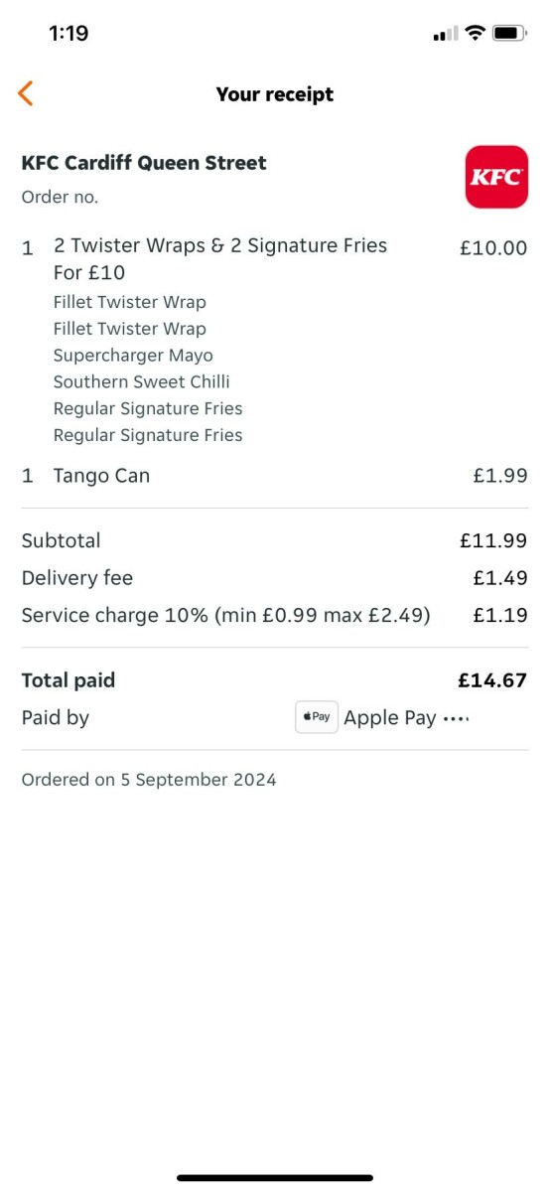Tap the Apple Pay payment method text

[x=390, y=718]
